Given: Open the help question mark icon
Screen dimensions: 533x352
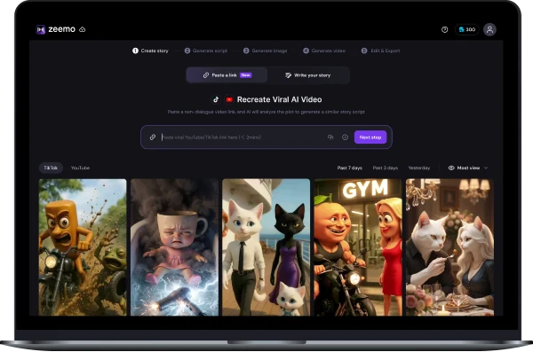Looking at the screenshot, I should click(x=444, y=29).
